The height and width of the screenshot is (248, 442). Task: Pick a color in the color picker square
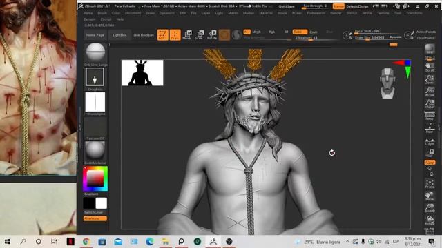pos(95,179)
